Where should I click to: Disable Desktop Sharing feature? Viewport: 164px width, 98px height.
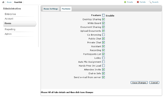[x=103, y=19]
